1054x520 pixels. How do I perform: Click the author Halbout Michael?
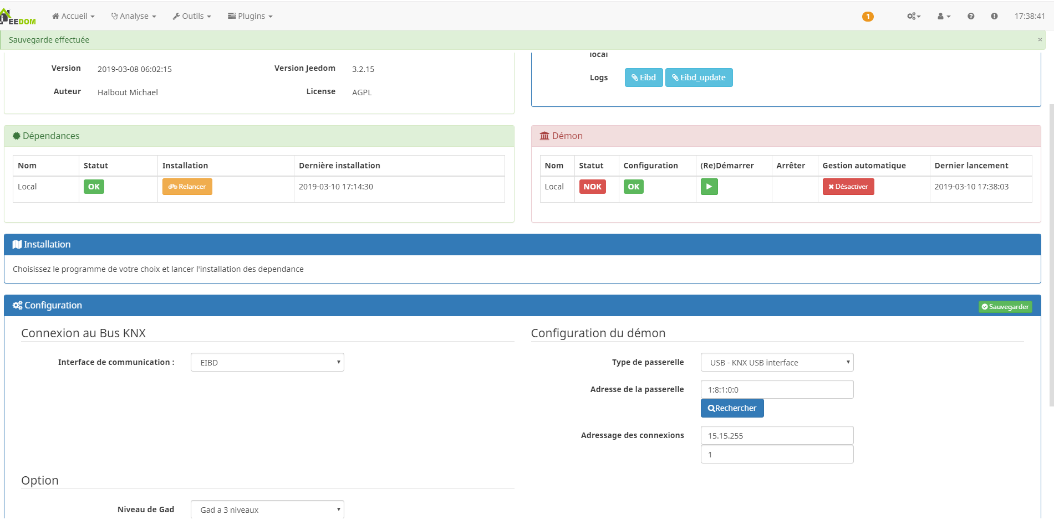tap(128, 92)
